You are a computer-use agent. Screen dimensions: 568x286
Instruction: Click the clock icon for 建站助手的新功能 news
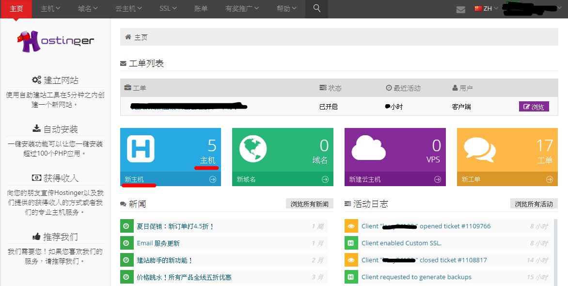[x=126, y=260]
